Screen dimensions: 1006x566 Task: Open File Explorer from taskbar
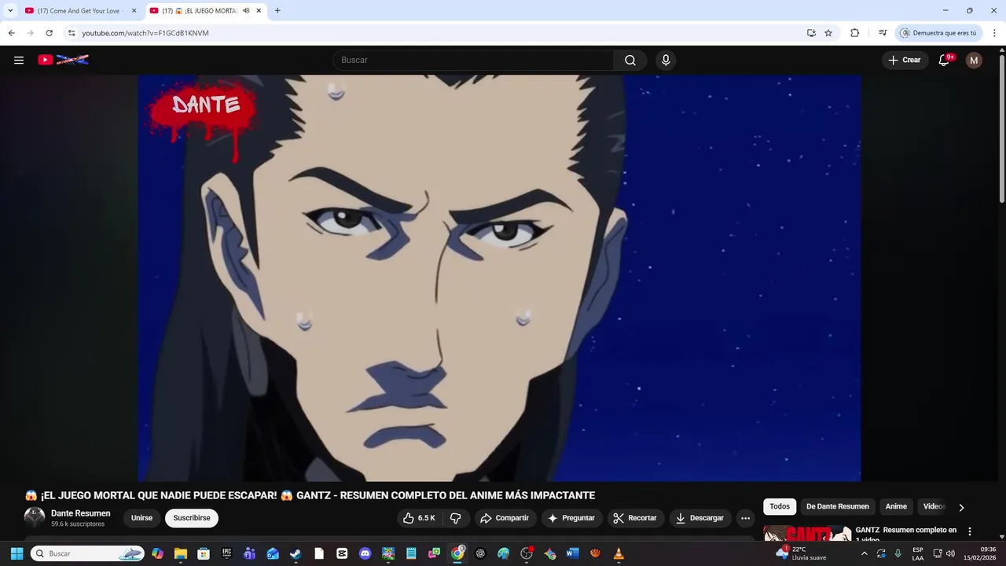180,553
